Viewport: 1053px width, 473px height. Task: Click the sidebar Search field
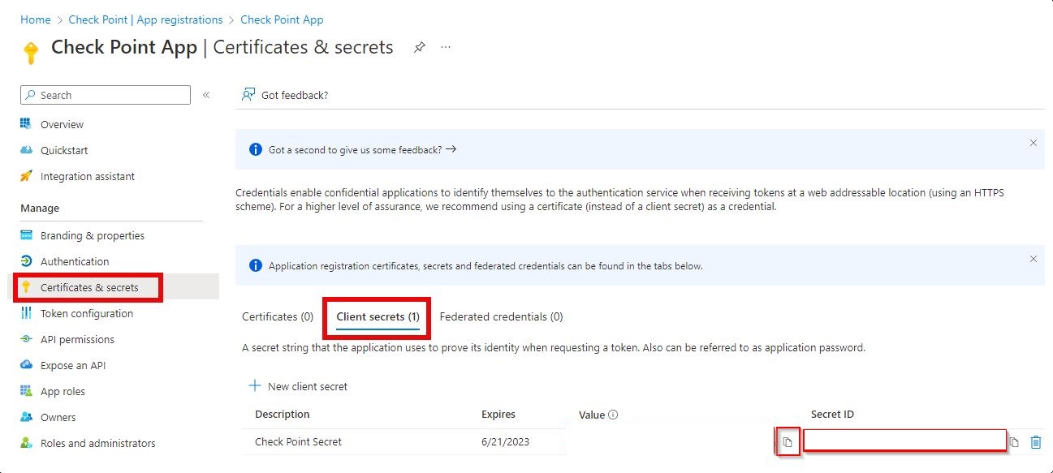coord(106,95)
